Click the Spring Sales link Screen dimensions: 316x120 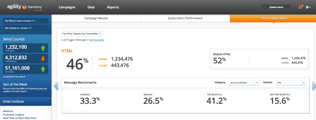[97, 40]
